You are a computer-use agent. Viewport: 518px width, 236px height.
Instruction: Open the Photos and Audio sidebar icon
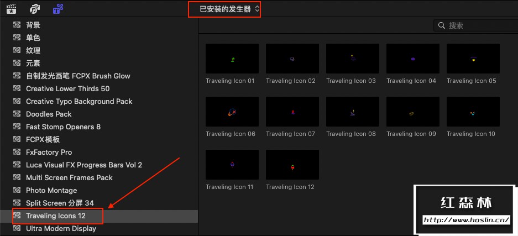[35, 9]
